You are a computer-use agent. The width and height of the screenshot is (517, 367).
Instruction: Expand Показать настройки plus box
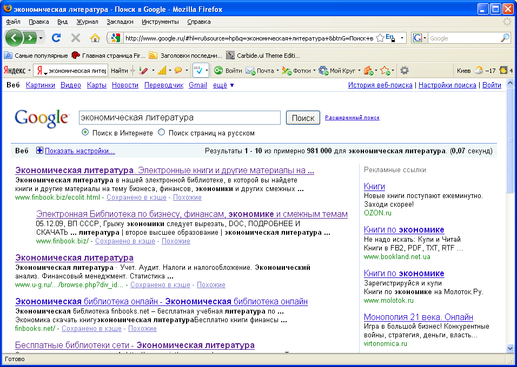(x=39, y=151)
